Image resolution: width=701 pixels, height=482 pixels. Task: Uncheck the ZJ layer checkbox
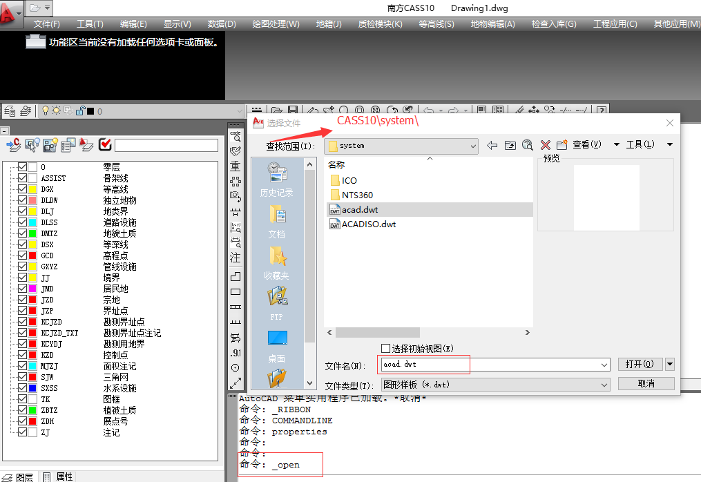(22, 432)
